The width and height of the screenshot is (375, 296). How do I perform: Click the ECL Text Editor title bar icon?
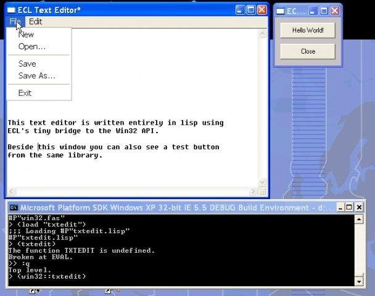tap(10, 10)
